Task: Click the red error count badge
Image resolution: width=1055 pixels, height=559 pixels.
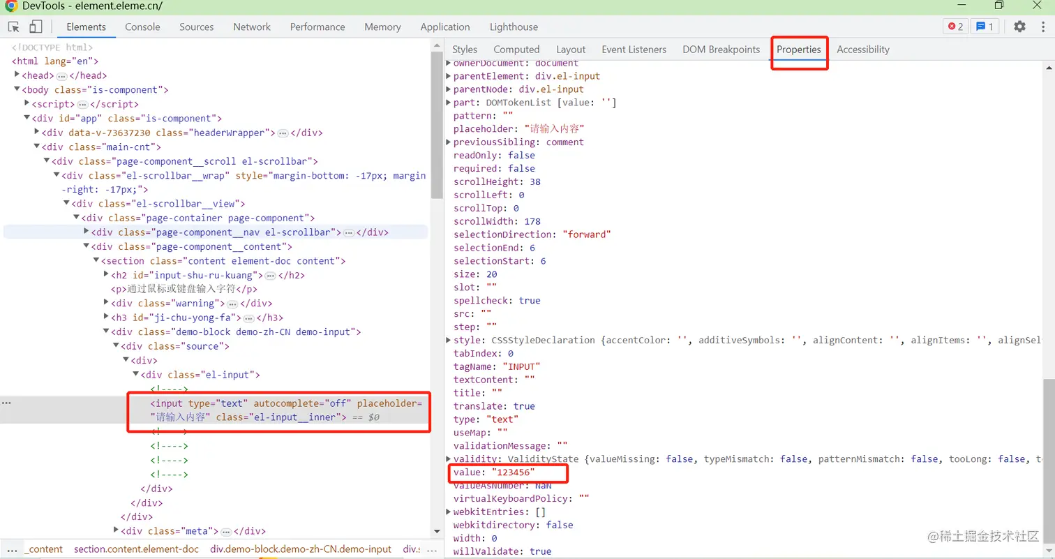Action: 955,27
